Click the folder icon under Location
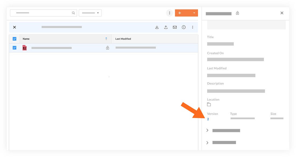 pos(209,104)
